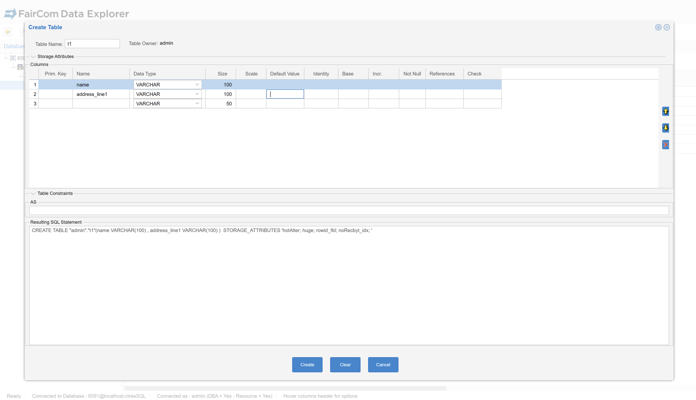The width and height of the screenshot is (696, 400).
Task: Select the Prim. Key column header
Action: (55, 74)
